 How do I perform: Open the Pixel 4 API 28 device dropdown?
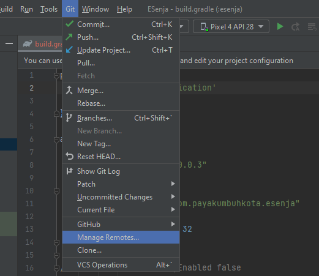point(231,26)
